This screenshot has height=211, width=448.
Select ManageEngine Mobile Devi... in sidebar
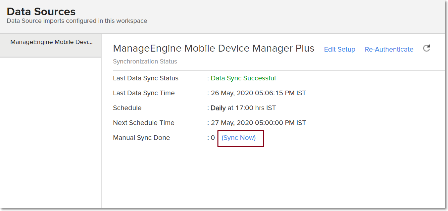point(51,42)
